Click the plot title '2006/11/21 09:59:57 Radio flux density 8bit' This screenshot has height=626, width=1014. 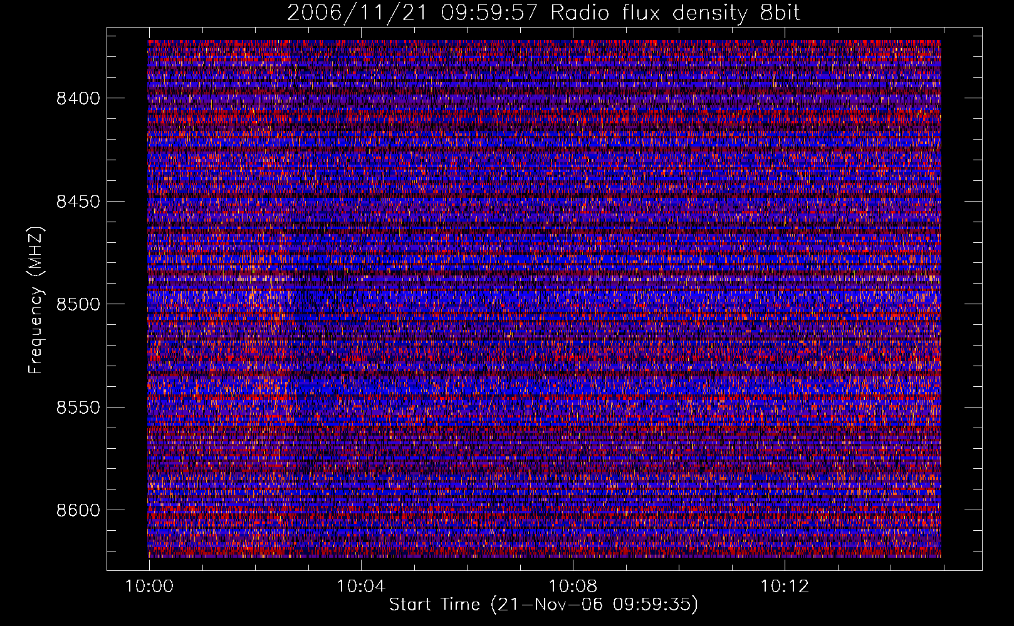pyautogui.click(x=543, y=13)
